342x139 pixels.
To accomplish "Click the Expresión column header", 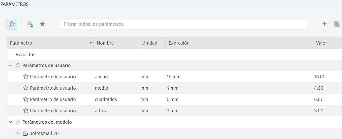I will coord(179,43).
